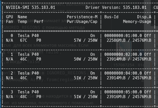Click the bus id 00000000:02:00.0
Image resolution: width=158 pixels, height=108 pixels.
point(123,54)
